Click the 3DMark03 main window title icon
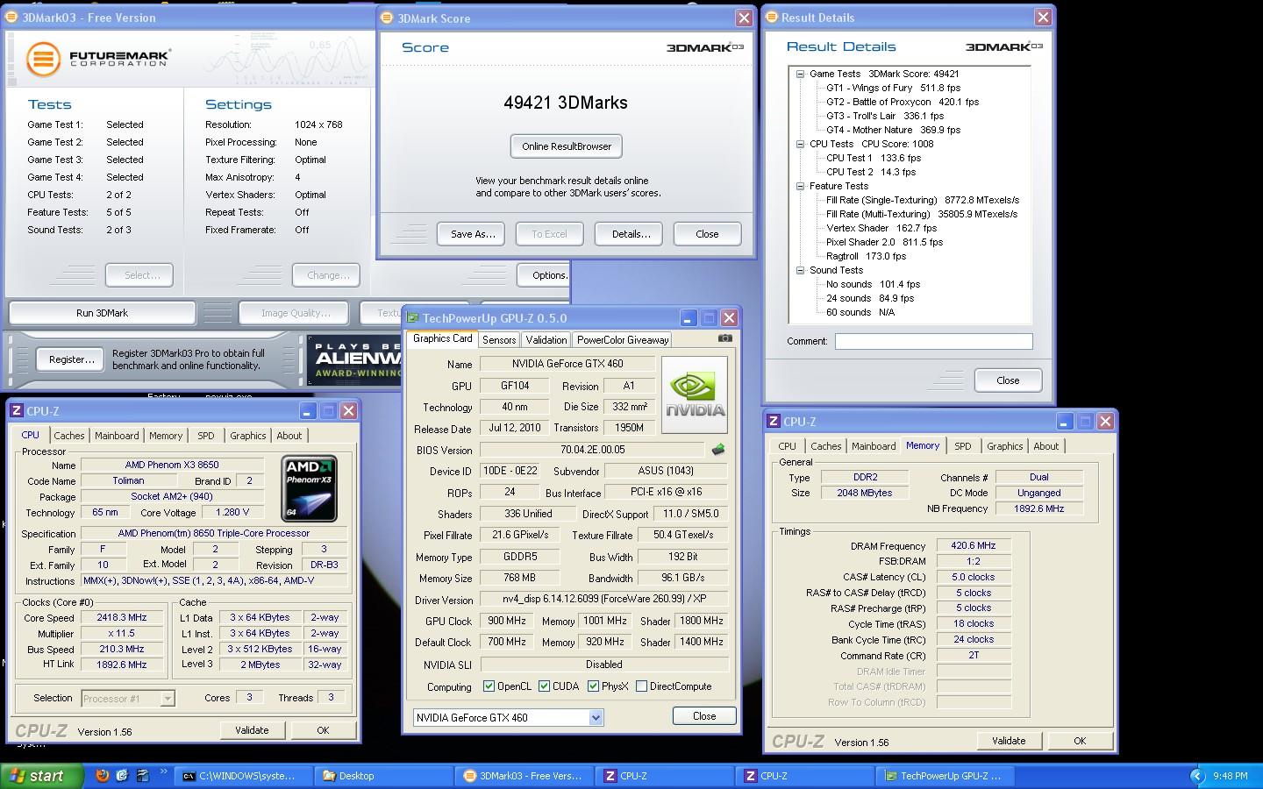Screen dimensions: 1263x789 point(12,17)
